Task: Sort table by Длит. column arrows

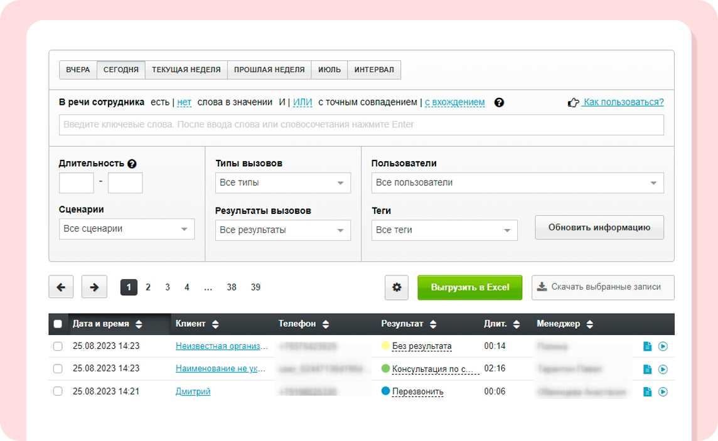Action: 517,324
